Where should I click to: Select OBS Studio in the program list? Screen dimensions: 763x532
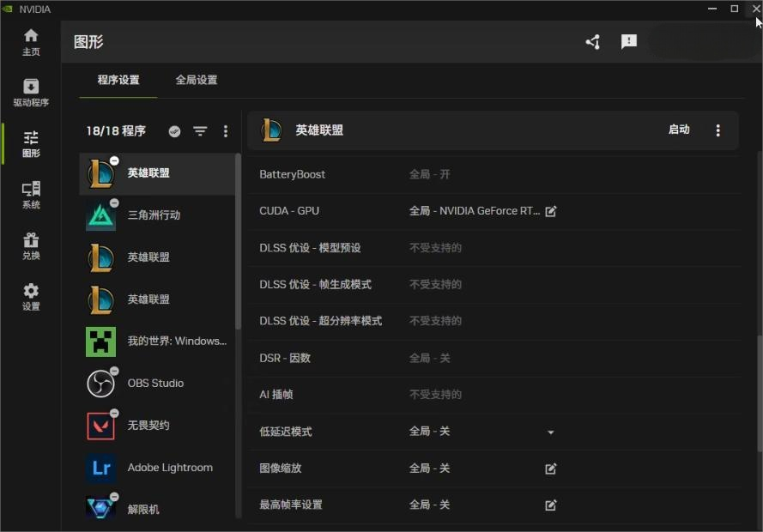point(155,384)
